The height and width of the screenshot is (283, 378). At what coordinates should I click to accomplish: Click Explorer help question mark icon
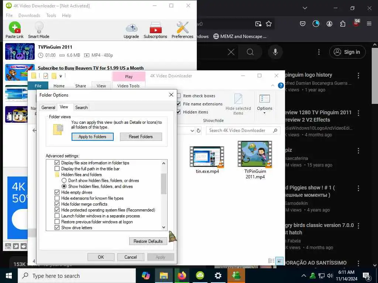[281, 85]
